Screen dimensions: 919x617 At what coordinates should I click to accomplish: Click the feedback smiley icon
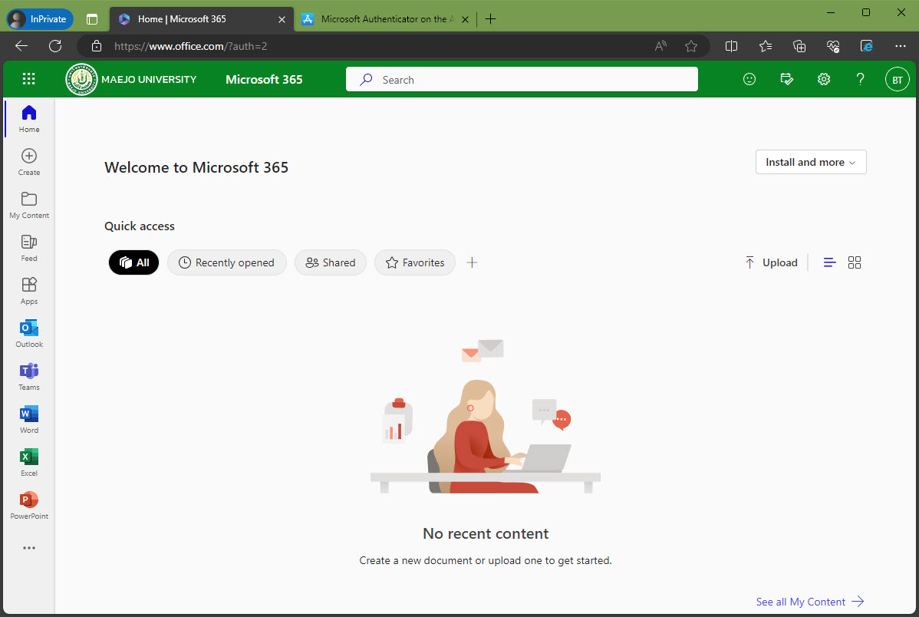coord(749,79)
